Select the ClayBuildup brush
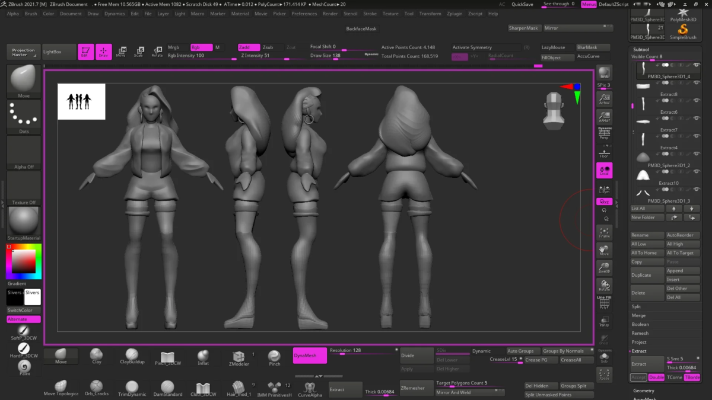This screenshot has height=400, width=712. (132, 356)
